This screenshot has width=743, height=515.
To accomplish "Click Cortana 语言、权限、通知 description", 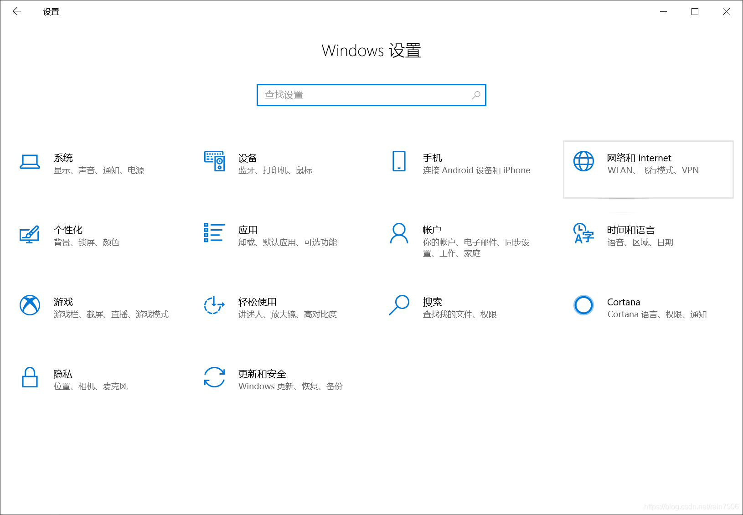I will 657,314.
